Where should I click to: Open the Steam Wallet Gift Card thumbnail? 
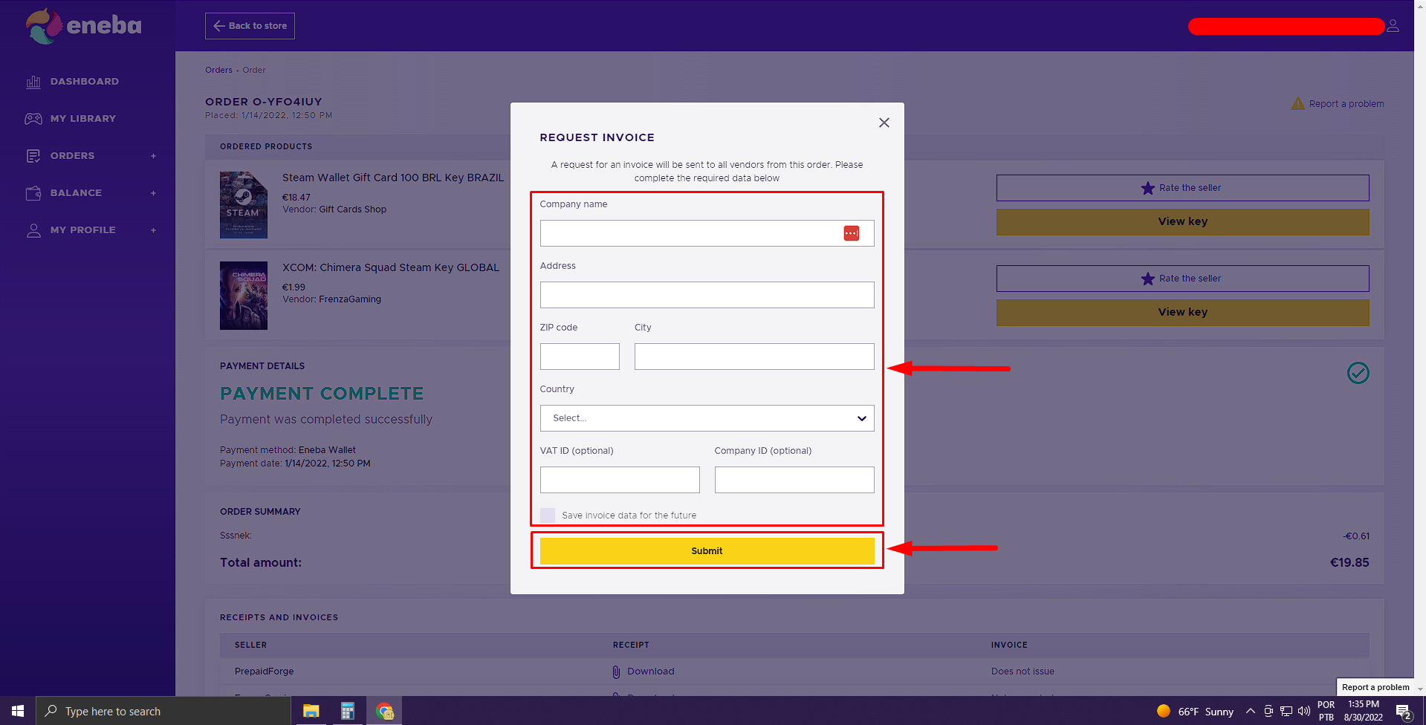[244, 205]
